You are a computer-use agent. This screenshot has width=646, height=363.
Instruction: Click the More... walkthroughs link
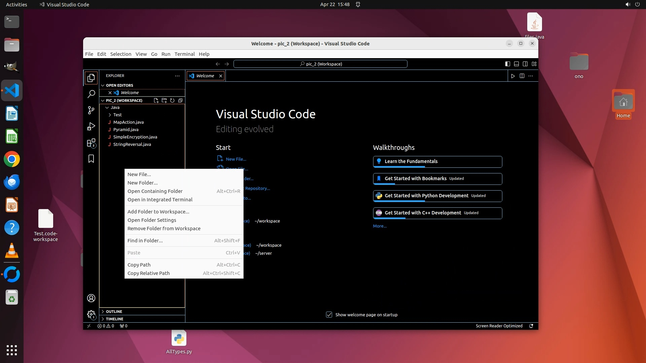(380, 226)
